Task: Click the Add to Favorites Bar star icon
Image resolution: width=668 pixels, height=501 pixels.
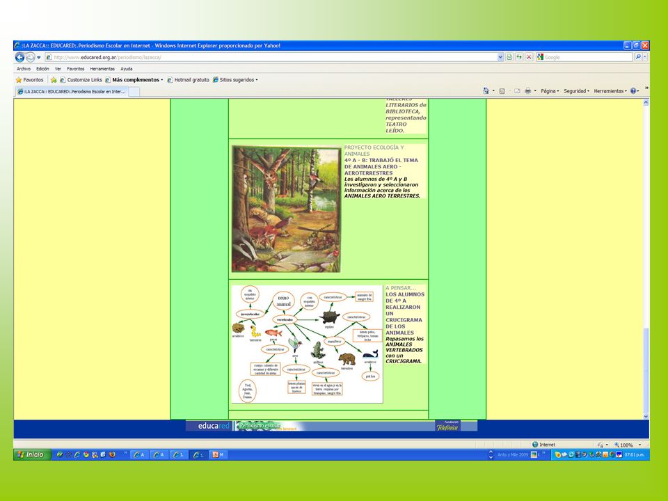Action: (54, 79)
